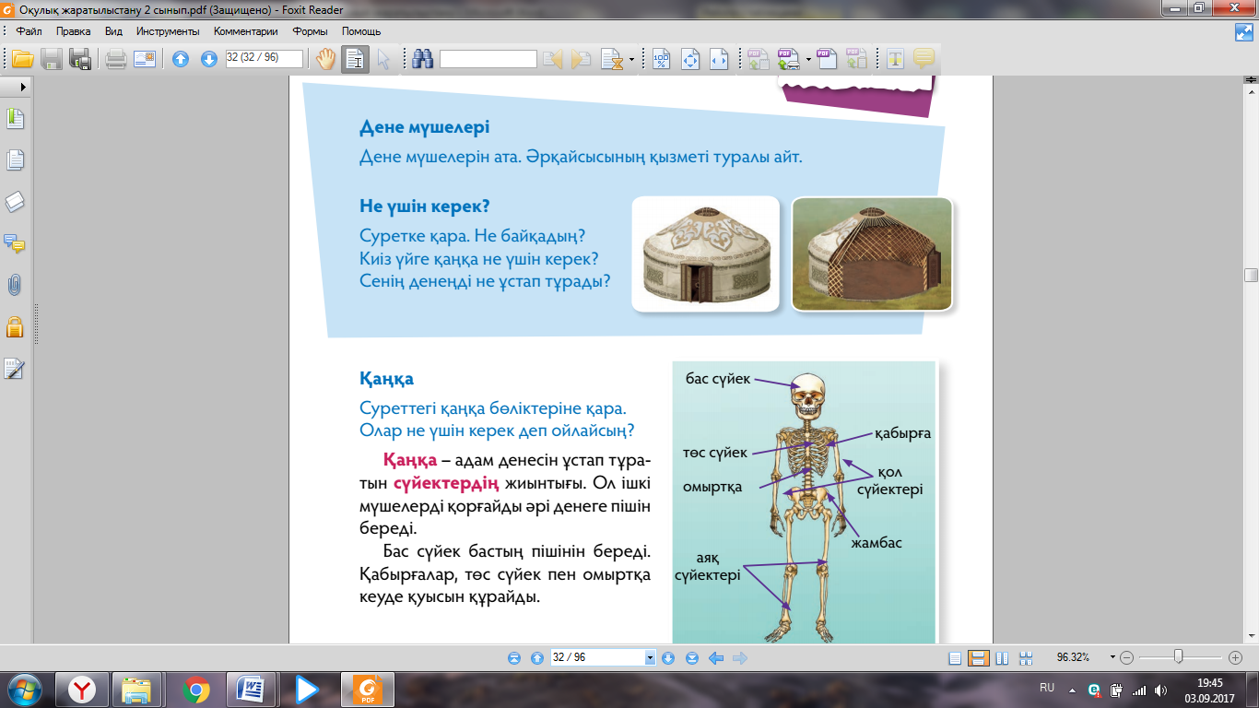Open the Комментарии menu
Image resolution: width=1259 pixels, height=708 pixels.
(x=246, y=31)
